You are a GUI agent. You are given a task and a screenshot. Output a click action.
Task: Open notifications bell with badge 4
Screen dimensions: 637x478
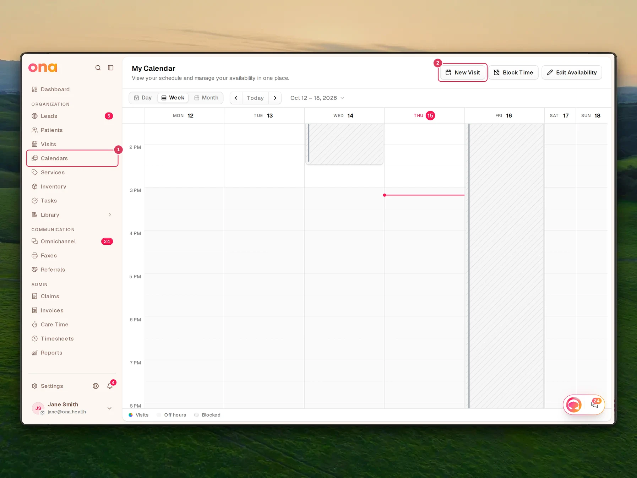point(110,386)
